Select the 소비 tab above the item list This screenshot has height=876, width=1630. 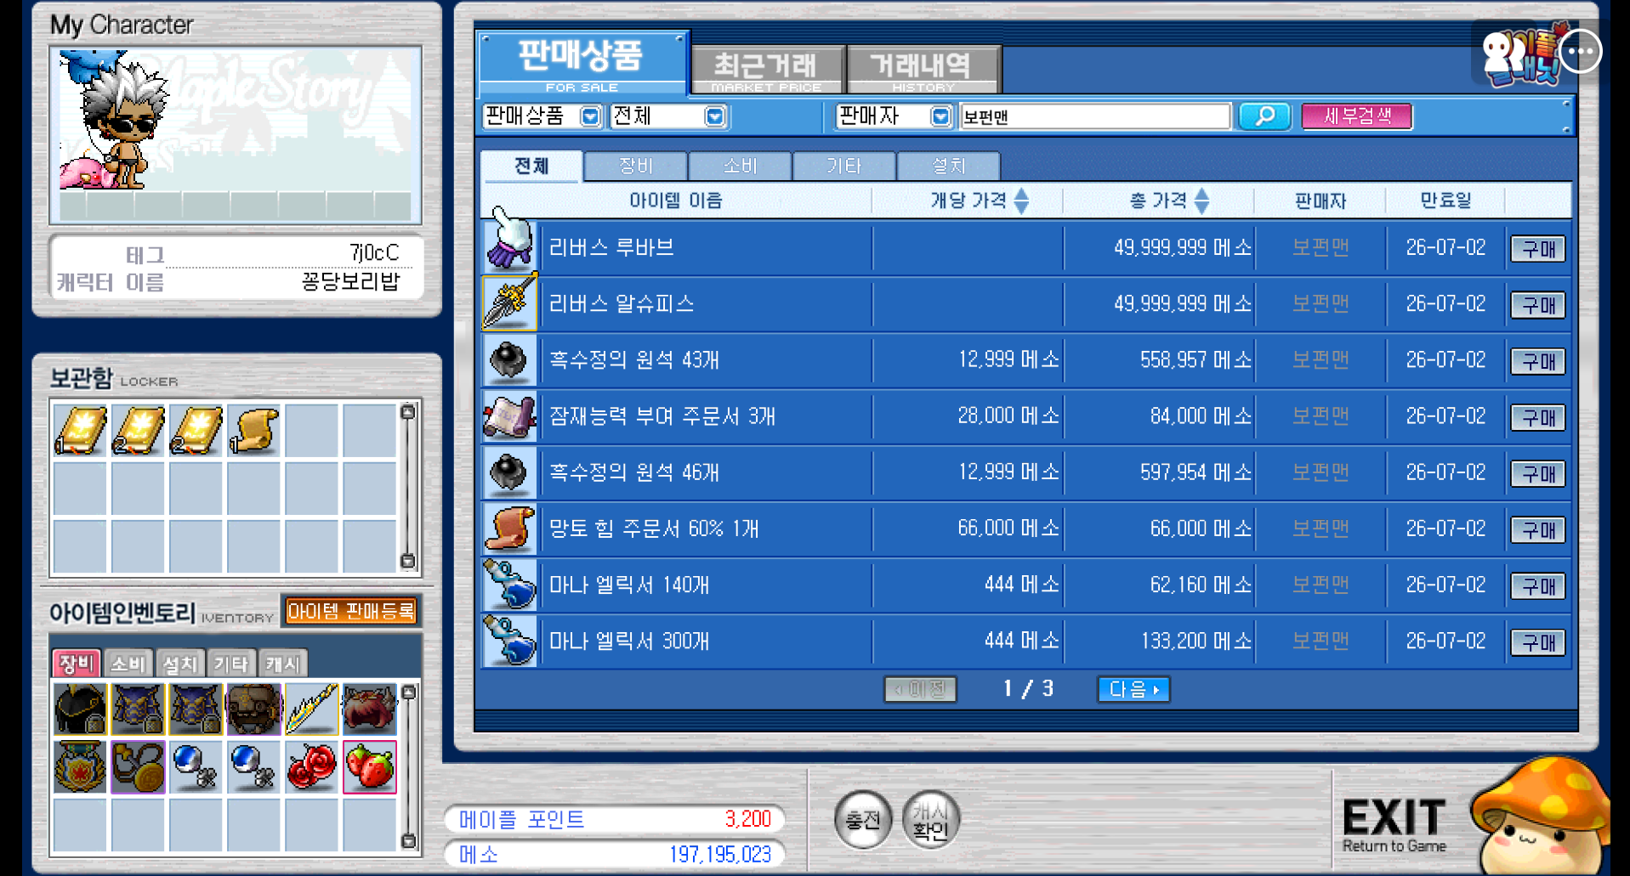tap(740, 166)
